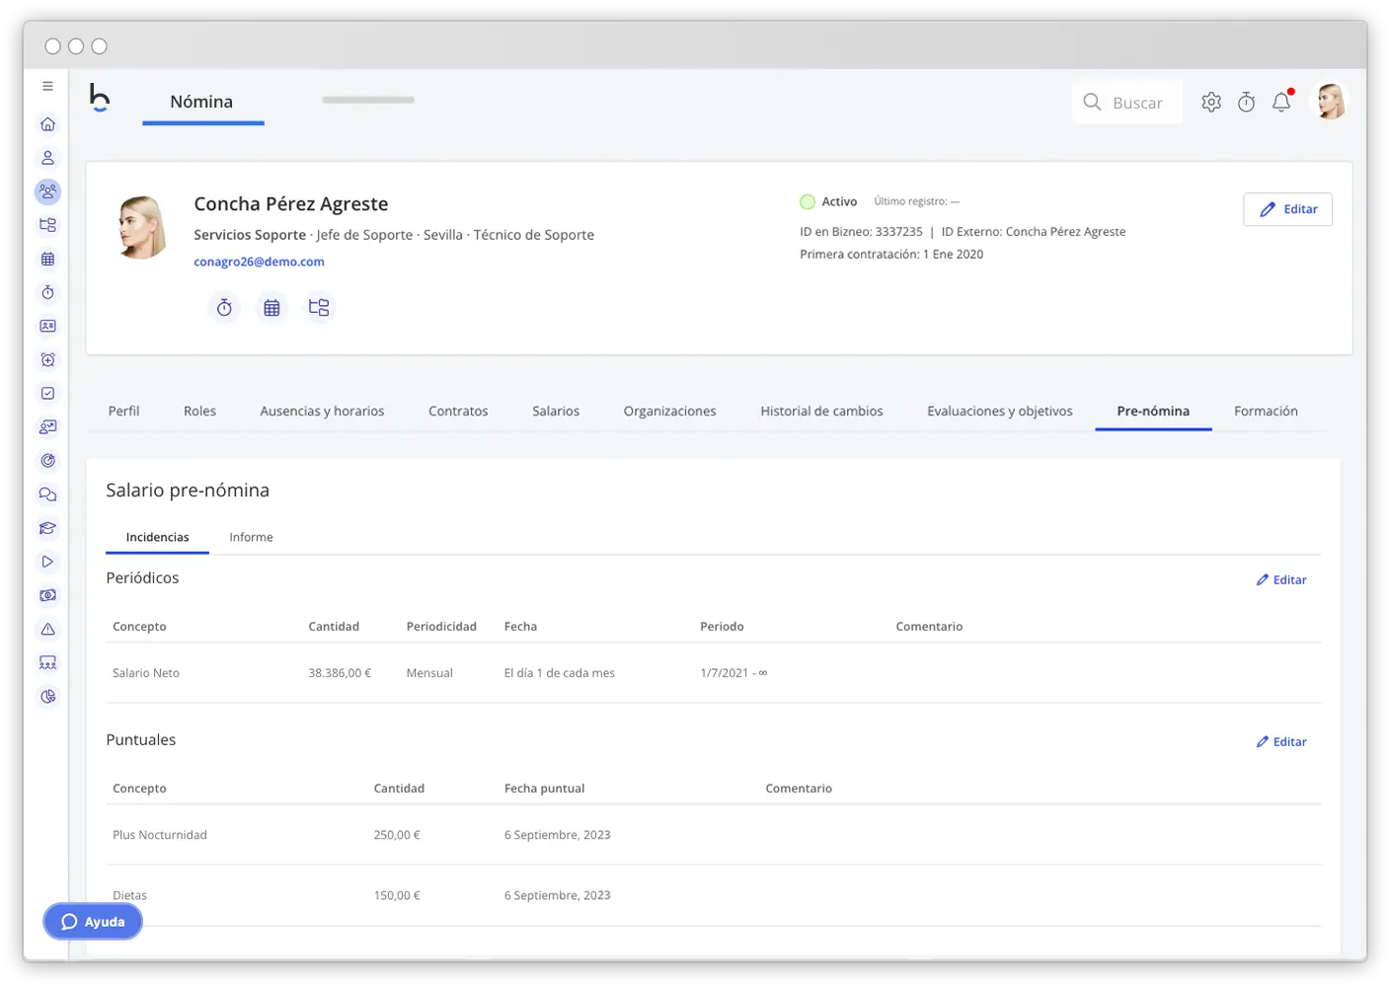Open settings gear in top bar
The image size is (1390, 987).
coord(1211,102)
